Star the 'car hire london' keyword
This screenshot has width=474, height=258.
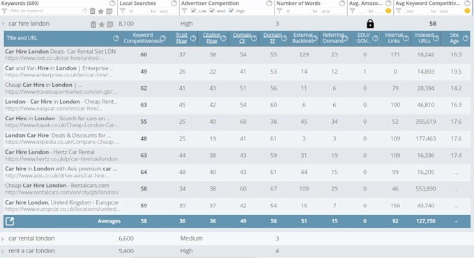102,24
